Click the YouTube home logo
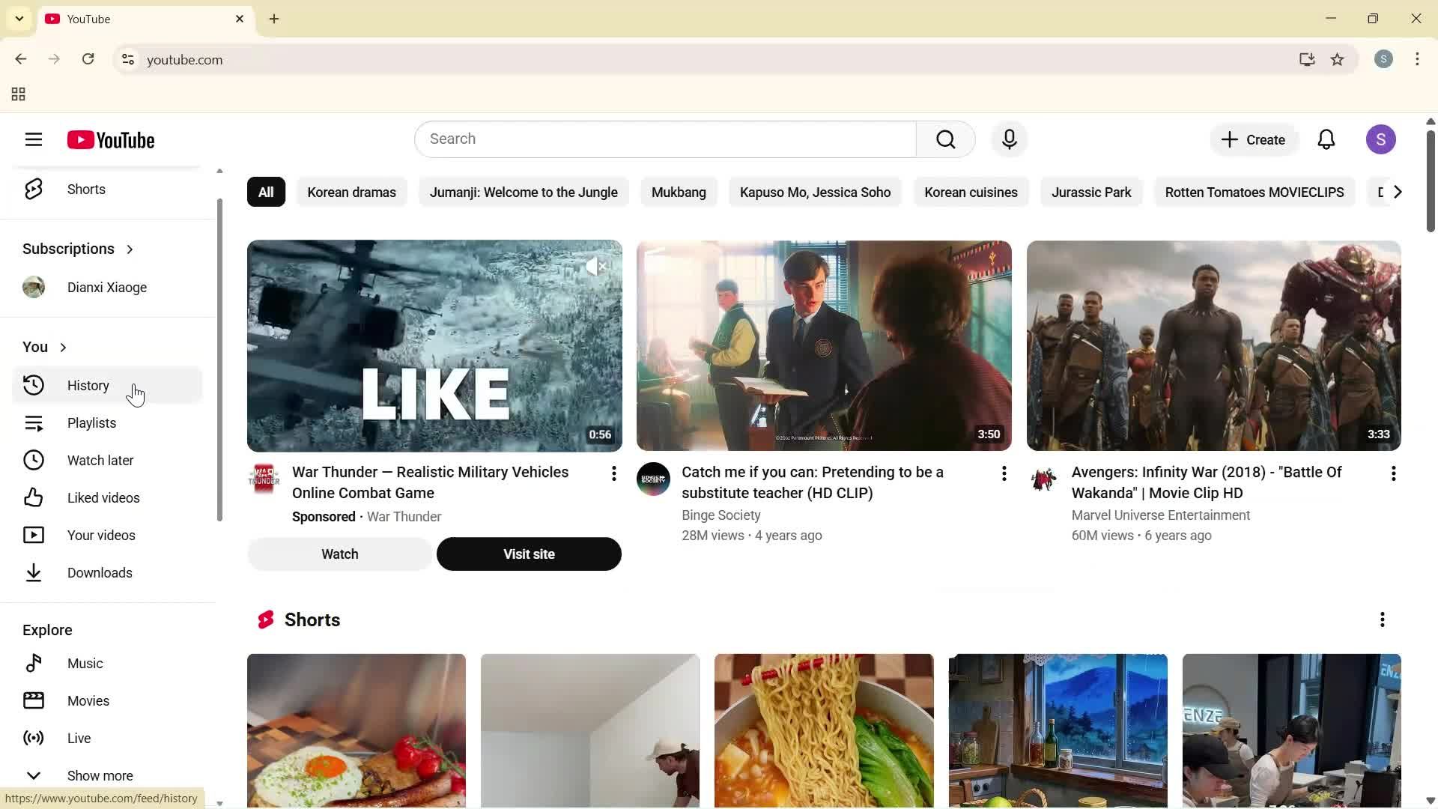 pyautogui.click(x=111, y=140)
